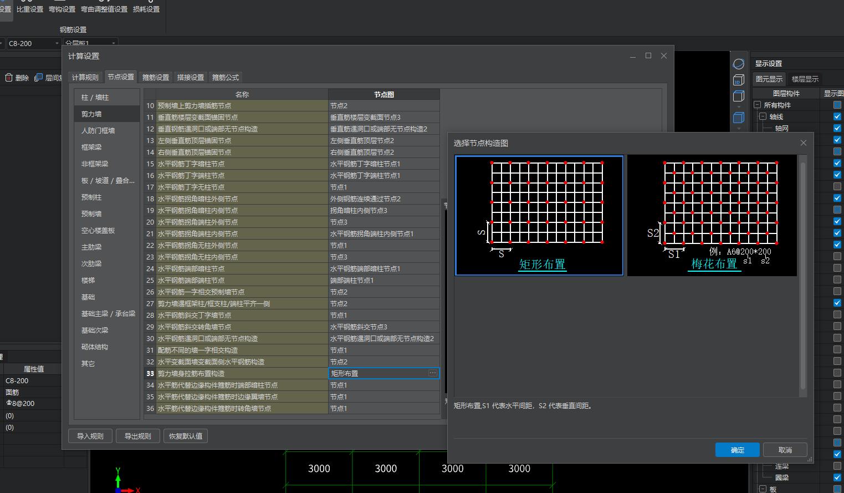Image resolution: width=844 pixels, height=493 pixels.
Task: Click the blue shaded cube icon
Action: tap(738, 117)
